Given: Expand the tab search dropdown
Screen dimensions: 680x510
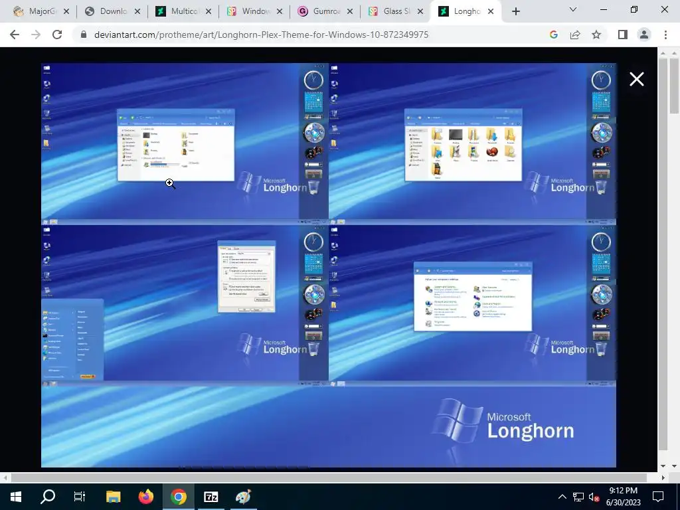Looking at the screenshot, I should coord(573,9).
